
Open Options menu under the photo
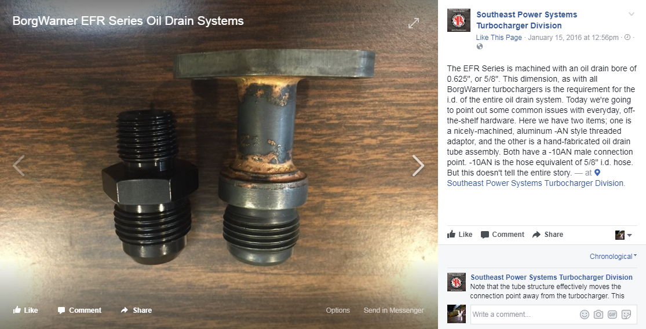click(x=338, y=310)
